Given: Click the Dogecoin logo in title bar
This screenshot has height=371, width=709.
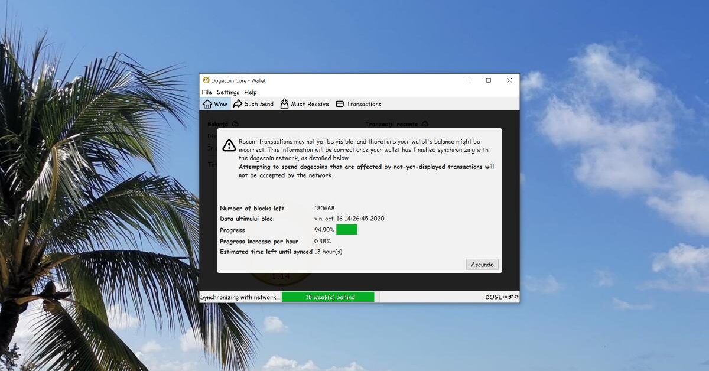Looking at the screenshot, I should (206, 80).
